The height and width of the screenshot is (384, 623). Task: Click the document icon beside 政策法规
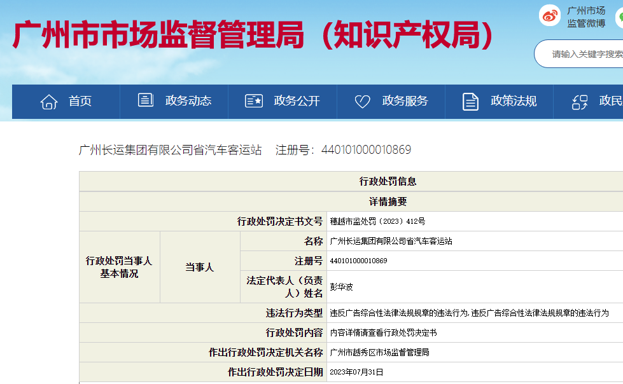470,101
